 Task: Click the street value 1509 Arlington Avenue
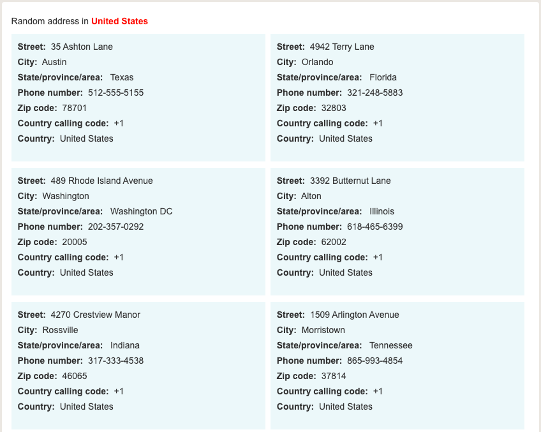coord(355,315)
